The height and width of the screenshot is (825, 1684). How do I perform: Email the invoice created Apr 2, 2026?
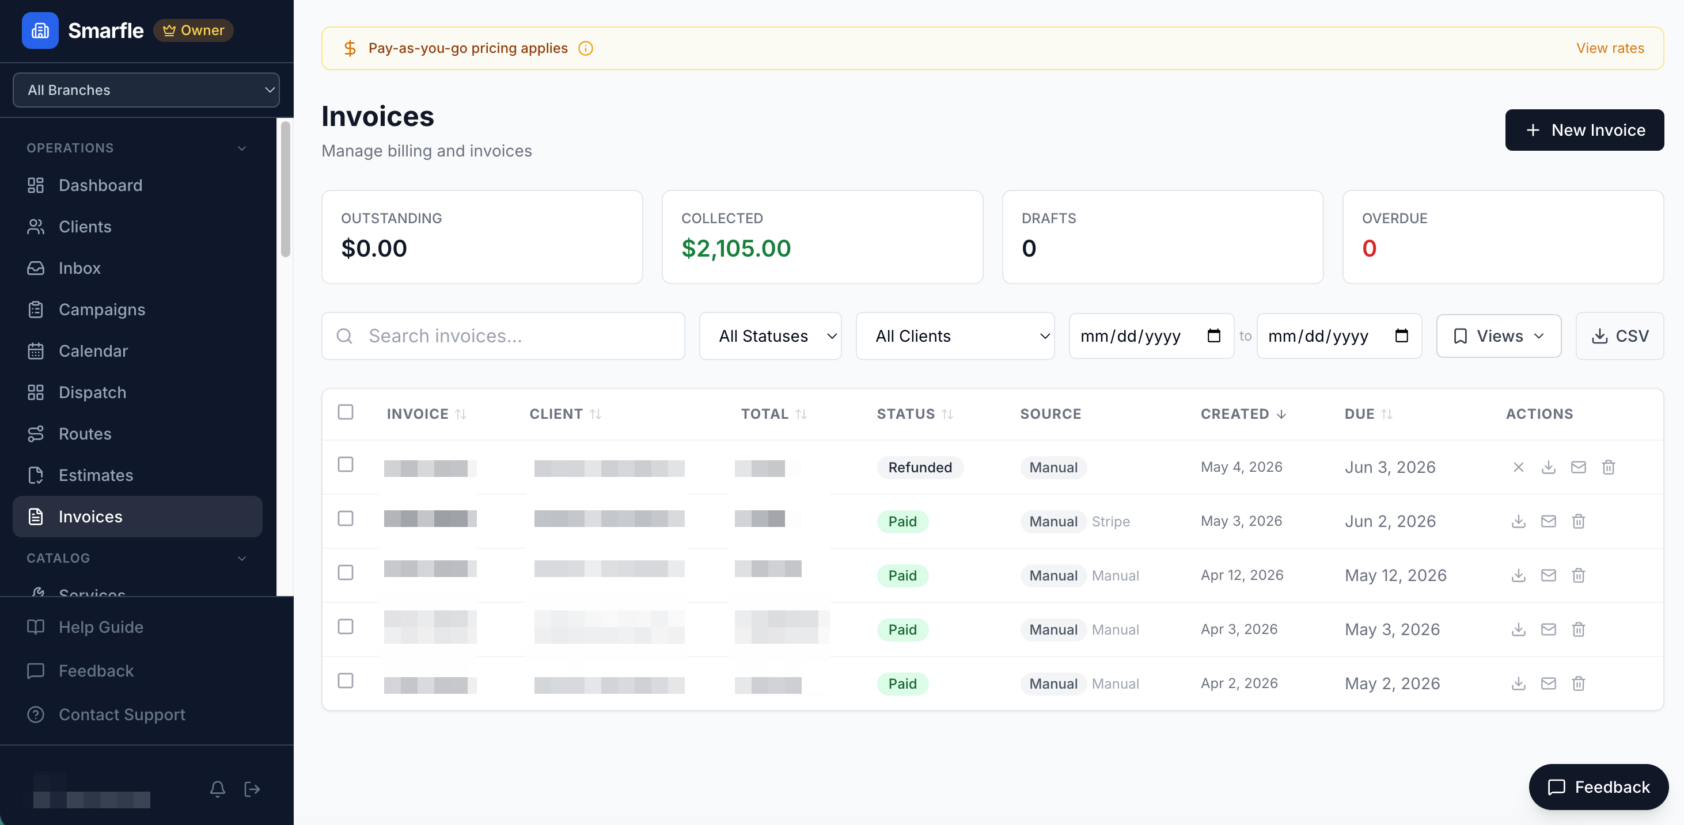pos(1549,684)
